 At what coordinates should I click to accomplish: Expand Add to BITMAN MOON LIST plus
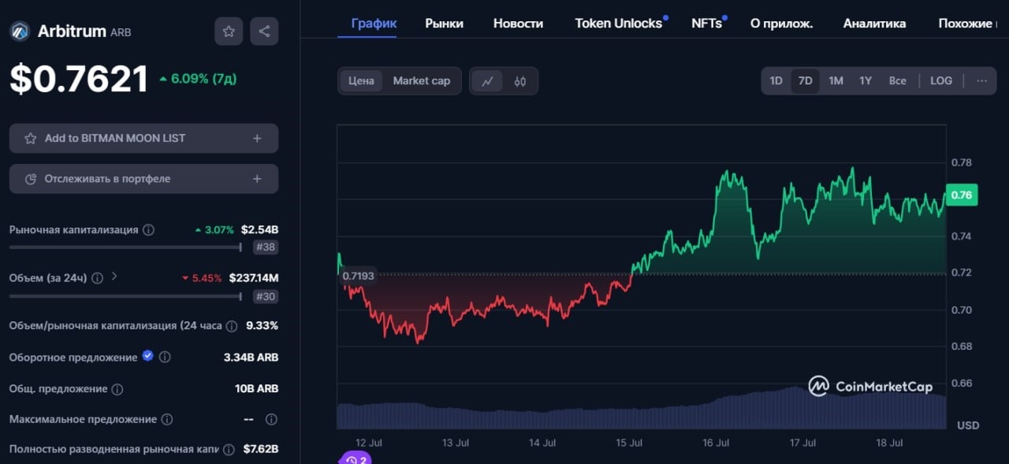tap(257, 138)
